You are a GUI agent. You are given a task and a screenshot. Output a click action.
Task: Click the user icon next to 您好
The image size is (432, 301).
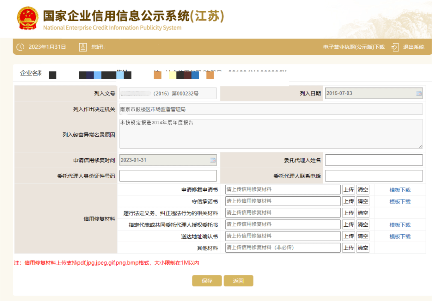[83, 47]
